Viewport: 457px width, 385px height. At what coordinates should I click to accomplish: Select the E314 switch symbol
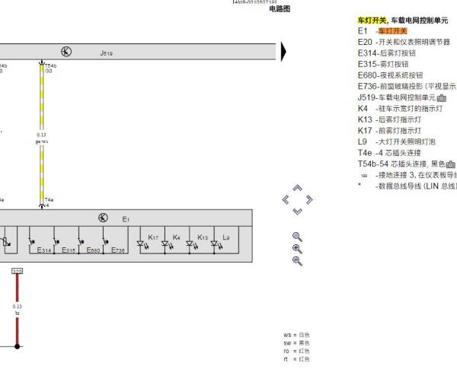tap(31, 242)
